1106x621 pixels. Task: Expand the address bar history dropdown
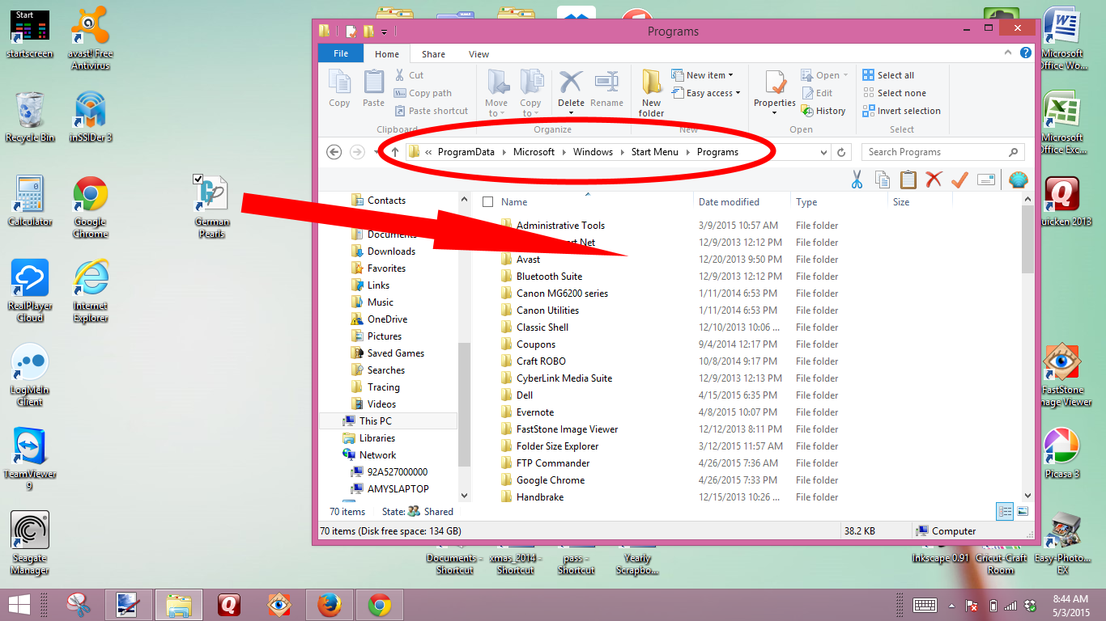[824, 152]
